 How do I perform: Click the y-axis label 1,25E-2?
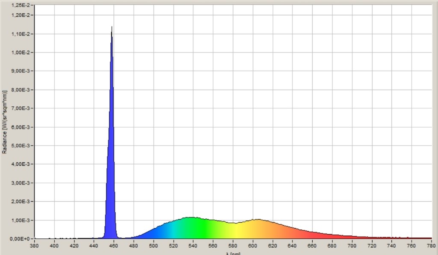pos(22,5)
